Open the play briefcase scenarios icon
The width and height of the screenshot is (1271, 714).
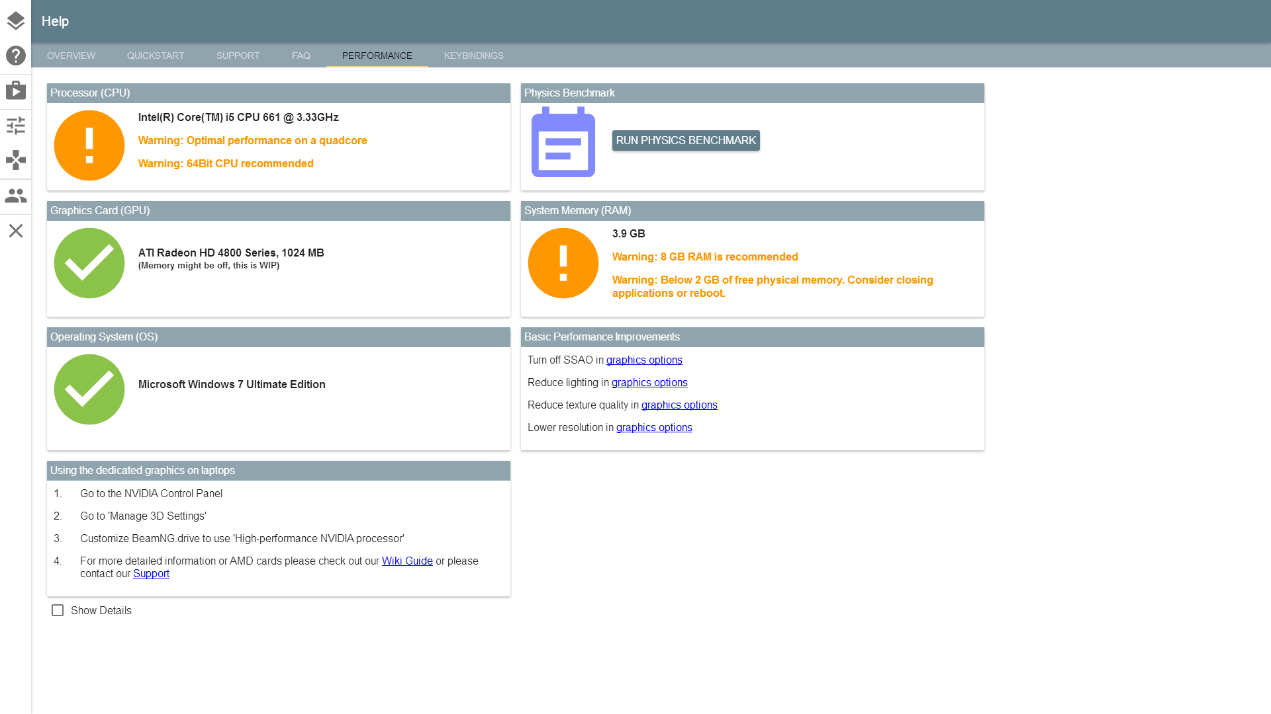point(15,91)
